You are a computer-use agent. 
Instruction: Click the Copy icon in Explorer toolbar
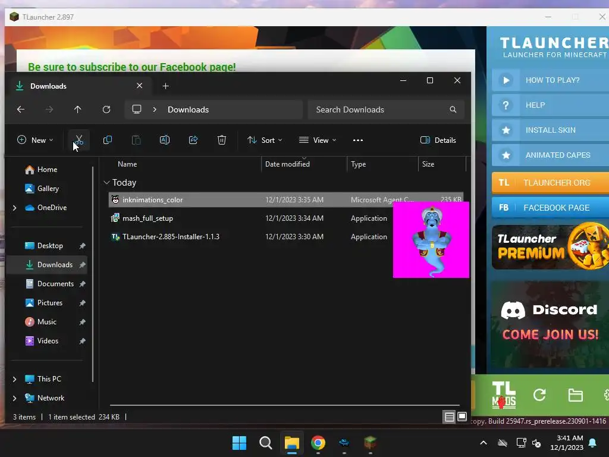pos(108,140)
